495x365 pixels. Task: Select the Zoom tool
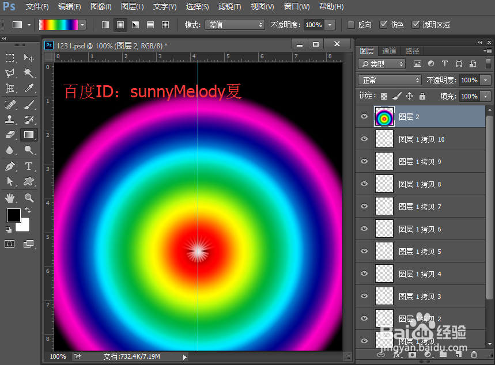pyautogui.click(x=29, y=198)
